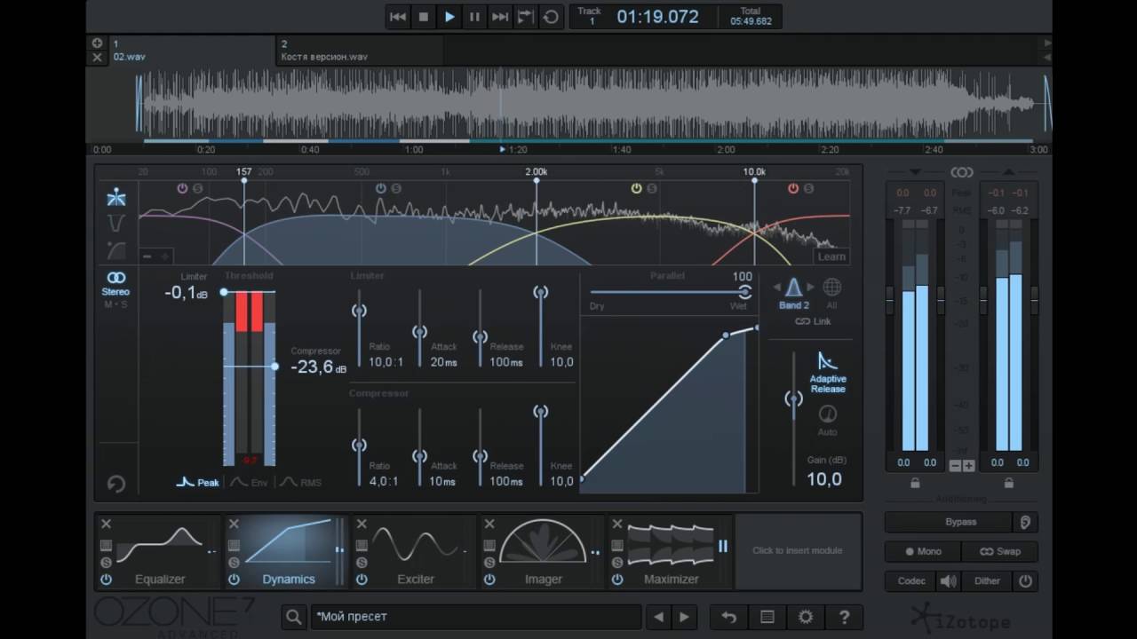The image size is (1137, 639).
Task: Switch to M•S channel mode
Action: tap(115, 304)
